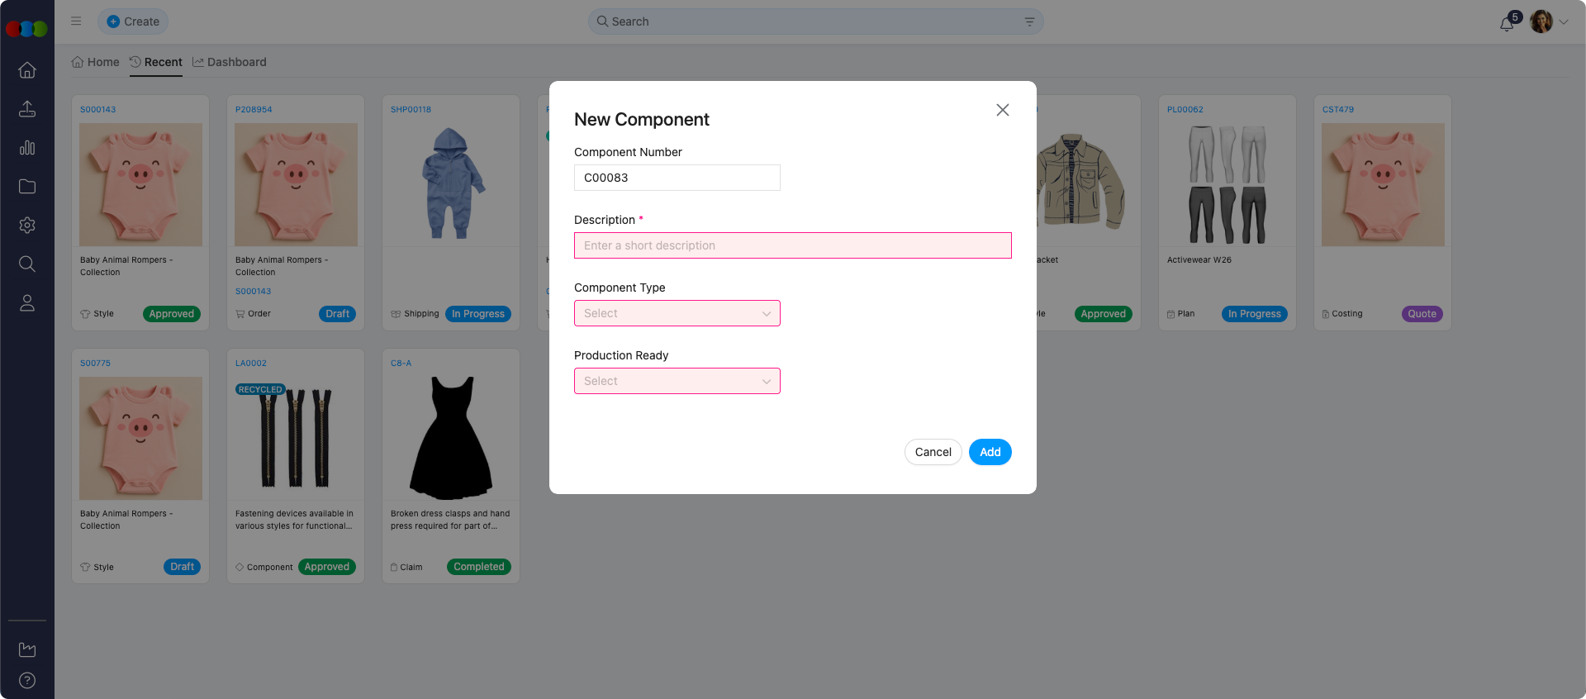Click Draft badge on P208954 card
1586x699 pixels.
[x=337, y=314]
